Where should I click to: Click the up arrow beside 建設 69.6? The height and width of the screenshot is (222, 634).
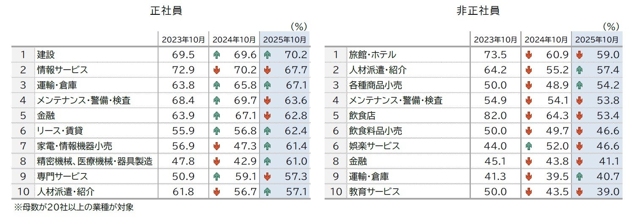216,55
